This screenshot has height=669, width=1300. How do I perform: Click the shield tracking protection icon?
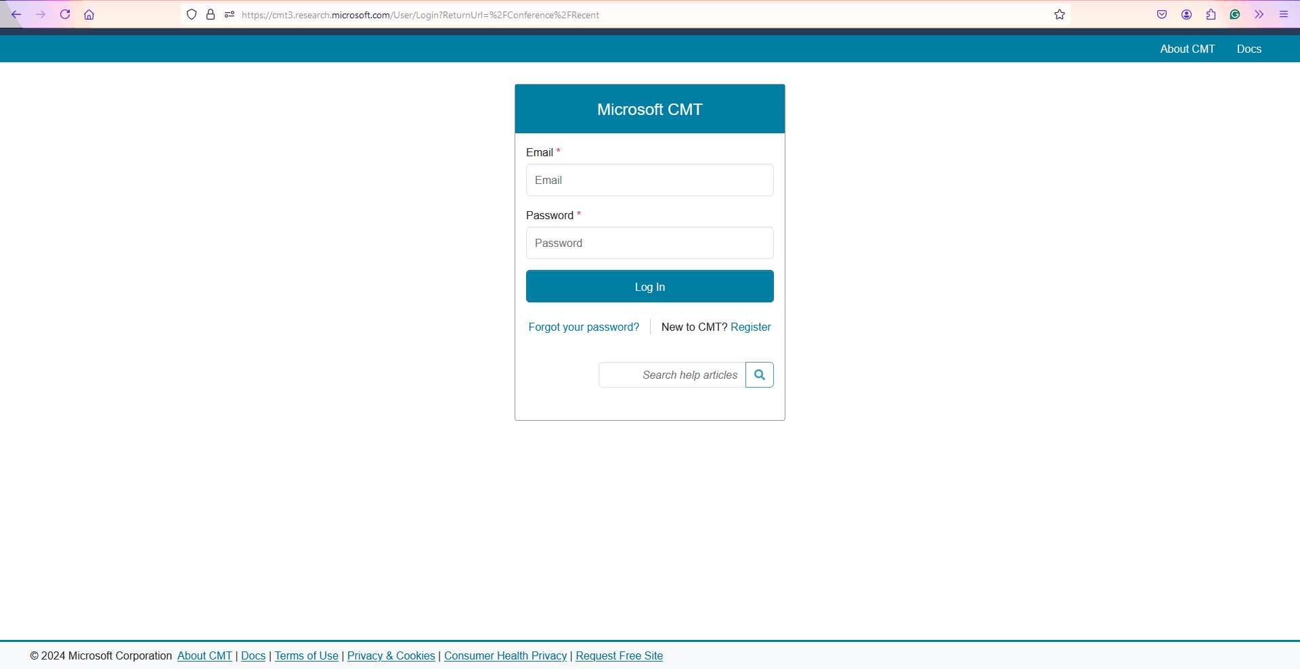click(x=192, y=14)
